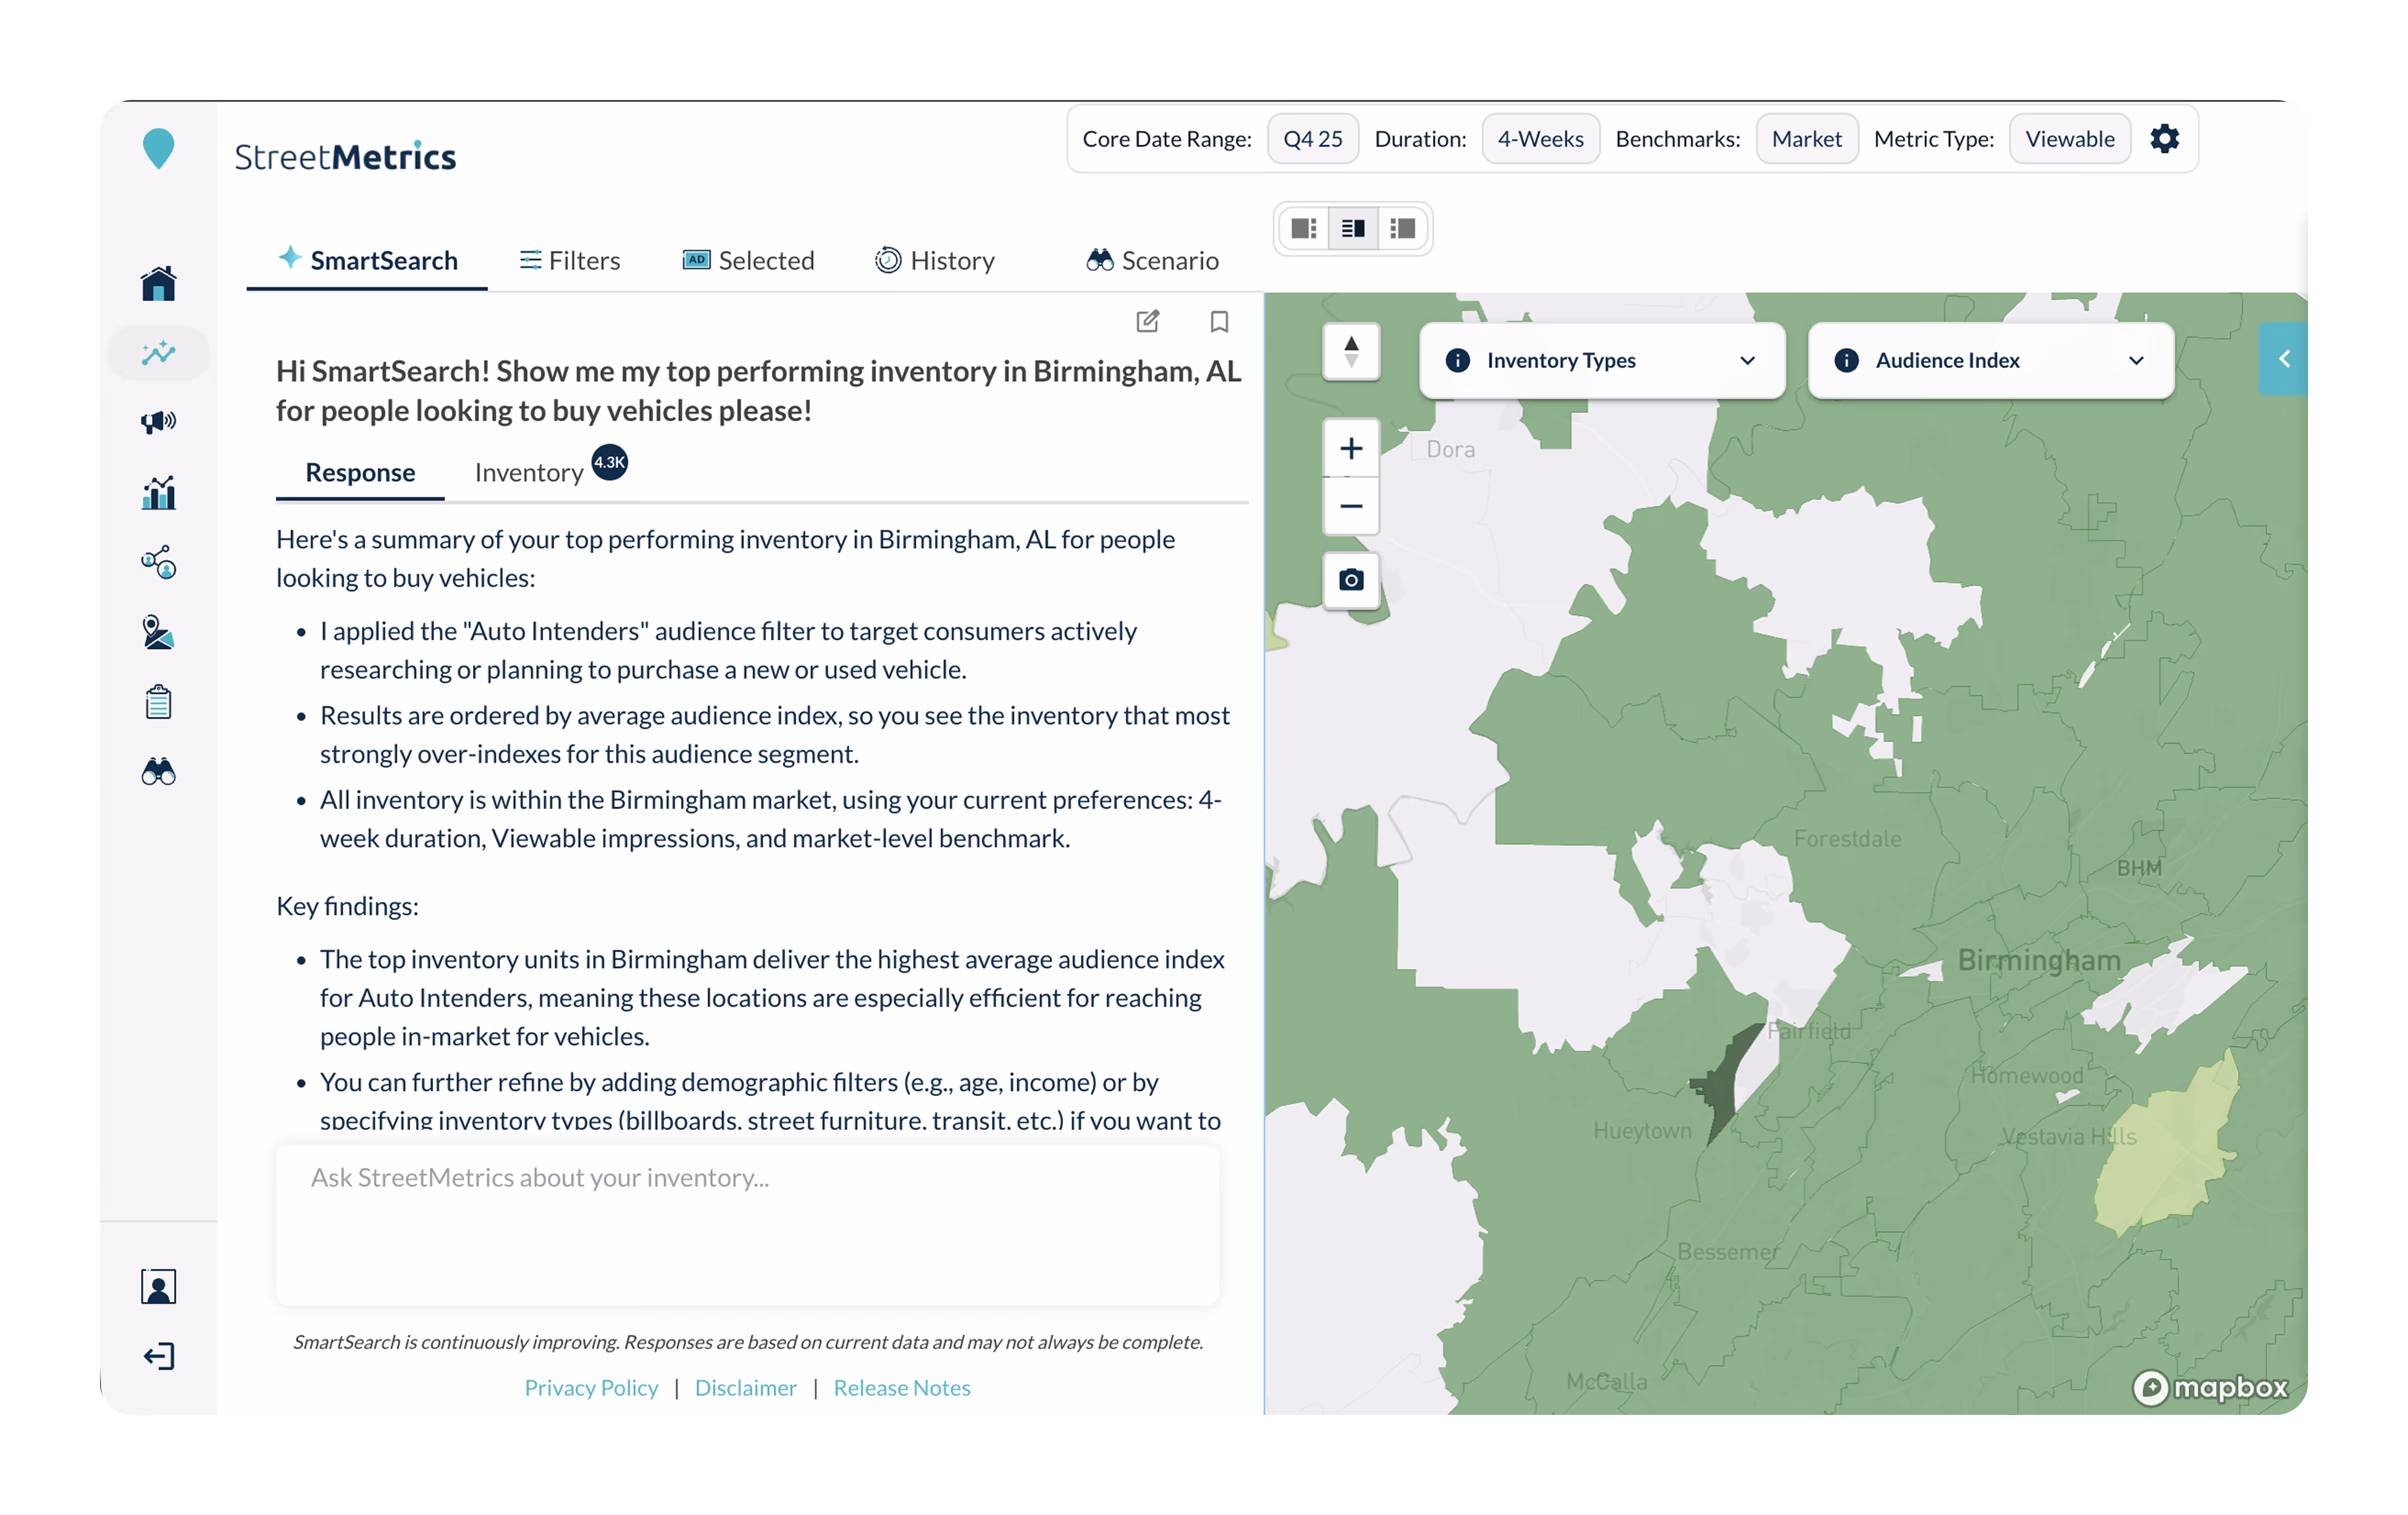Change Benchmarks Market setting

click(1806, 139)
